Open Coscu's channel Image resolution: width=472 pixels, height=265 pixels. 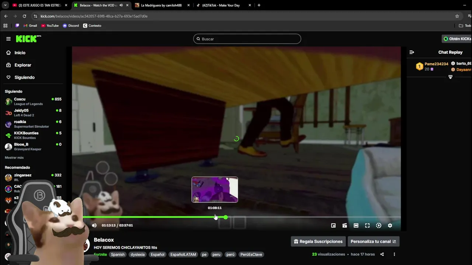click(x=33, y=101)
